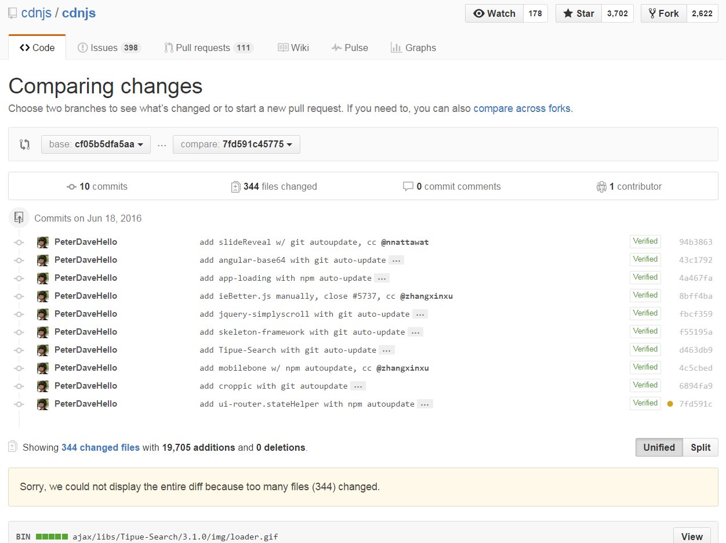Open commit hash f55195a
This screenshot has height=543, width=726.
696,332
